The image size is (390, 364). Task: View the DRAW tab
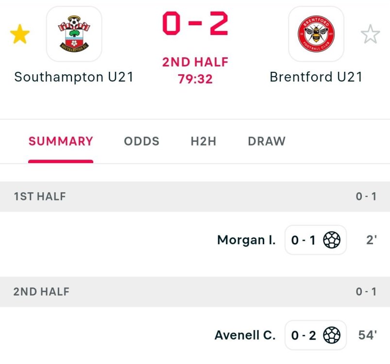(x=267, y=141)
